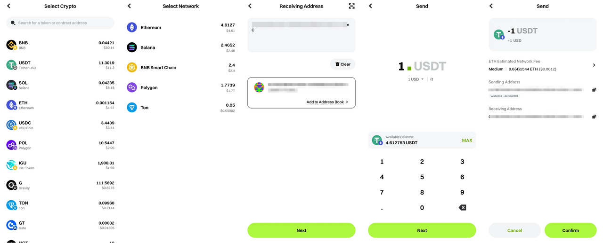Click the swap currency arrows icon
Viewport: 603px width, 243px height.
click(x=432, y=79)
